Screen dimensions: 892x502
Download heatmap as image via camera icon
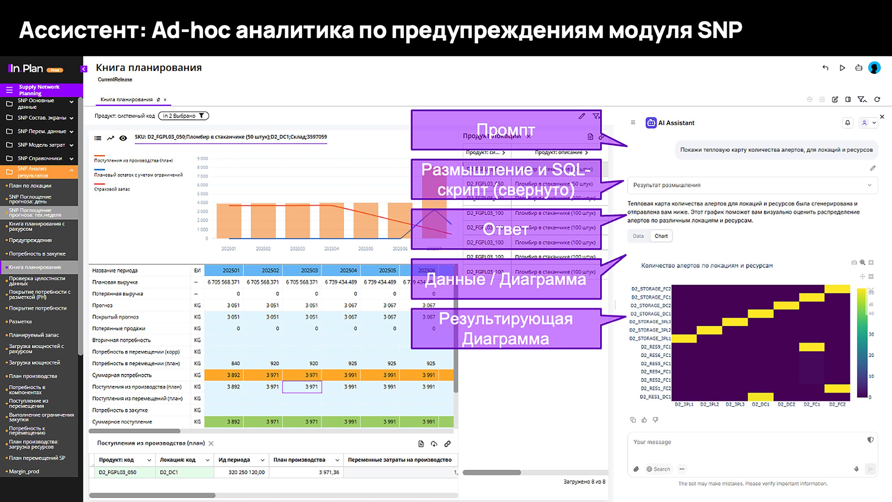click(x=854, y=263)
